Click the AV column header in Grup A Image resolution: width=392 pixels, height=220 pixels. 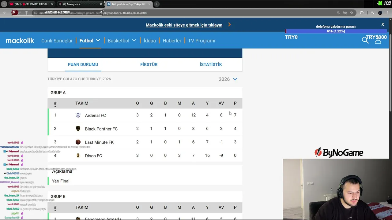click(x=221, y=103)
